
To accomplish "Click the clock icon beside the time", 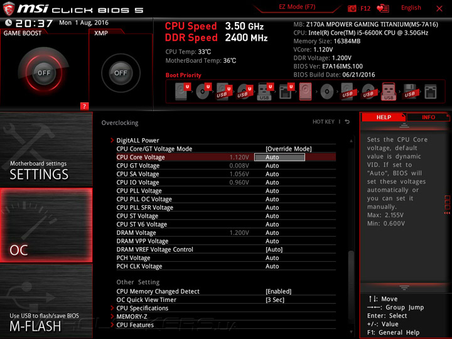I will click(9, 23).
